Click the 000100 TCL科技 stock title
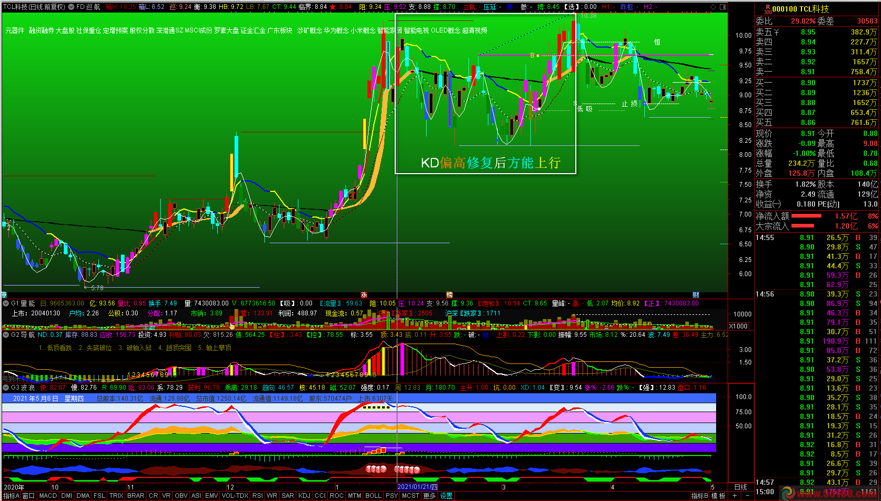Image resolution: width=881 pixels, height=501 pixels. tap(800, 9)
